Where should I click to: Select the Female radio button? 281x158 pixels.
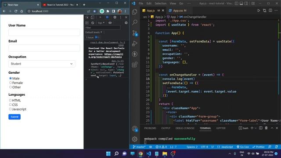pyautogui.click(x=11, y=83)
